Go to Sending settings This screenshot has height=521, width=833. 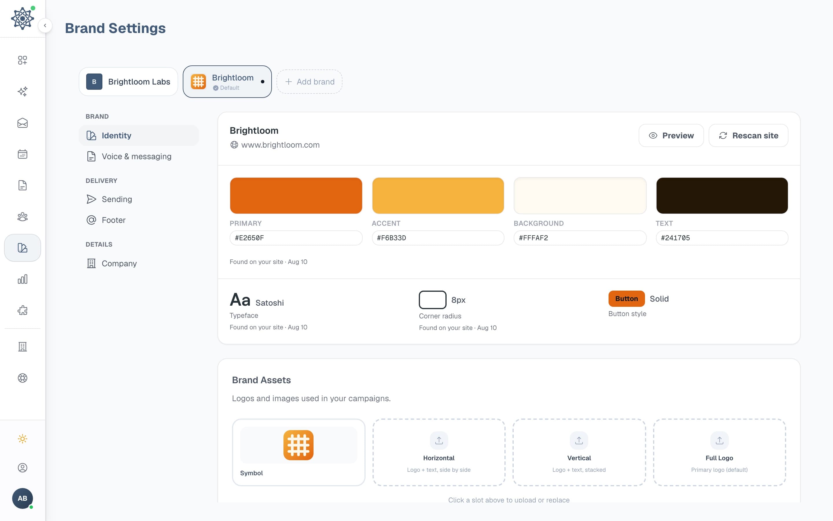[x=139, y=199]
